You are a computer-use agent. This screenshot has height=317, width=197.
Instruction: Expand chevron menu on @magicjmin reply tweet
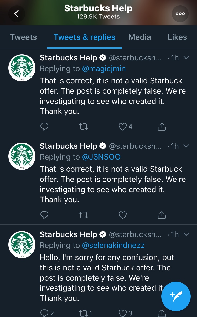[x=186, y=58]
